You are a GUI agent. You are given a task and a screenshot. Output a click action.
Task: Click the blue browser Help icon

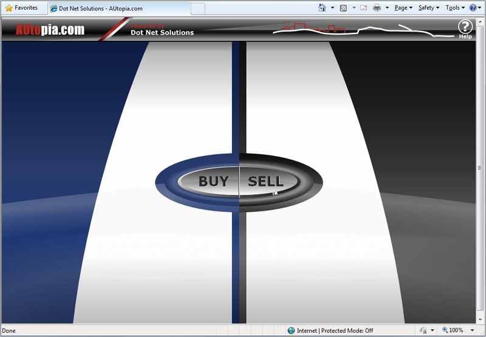point(473,8)
